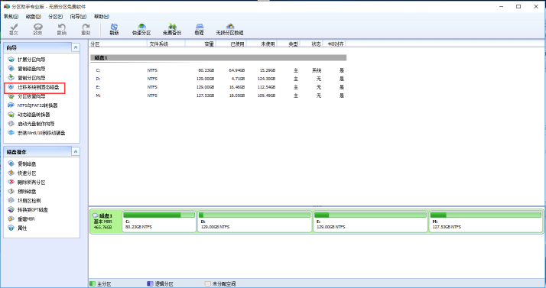The width and height of the screenshot is (546, 288).
Task: Sort by the 未使用 column header
Action: click(262, 44)
